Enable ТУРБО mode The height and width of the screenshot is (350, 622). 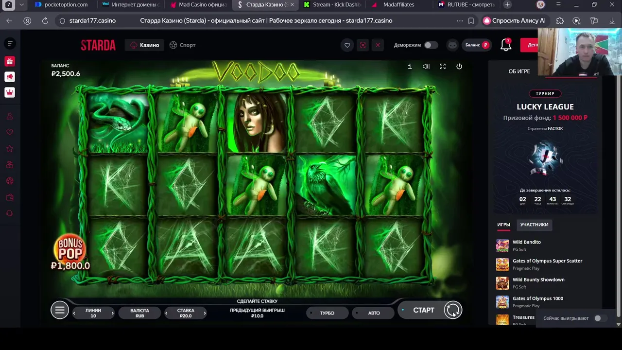pos(327,313)
